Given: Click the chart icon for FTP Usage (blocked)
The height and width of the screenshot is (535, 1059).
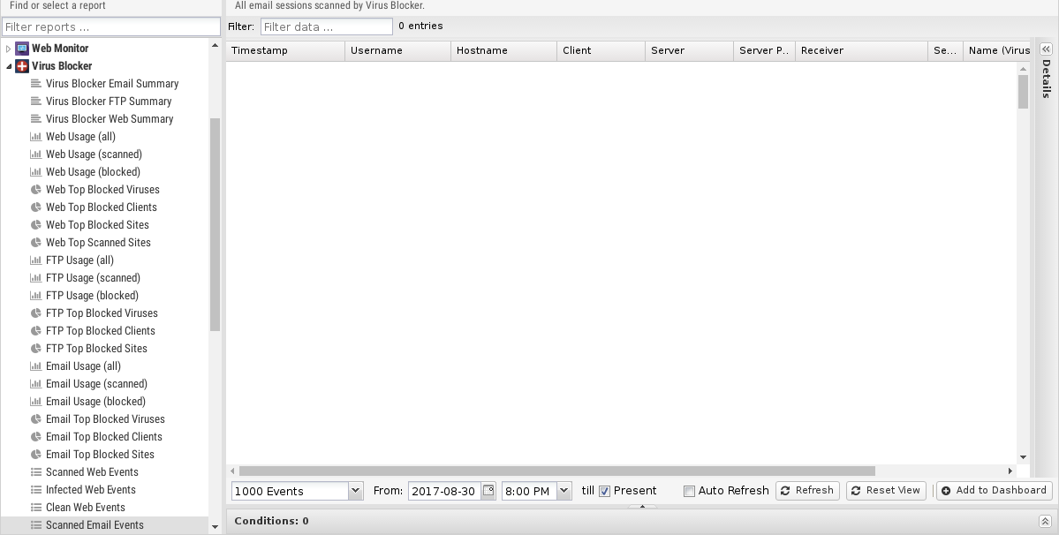Looking at the screenshot, I should (x=36, y=296).
